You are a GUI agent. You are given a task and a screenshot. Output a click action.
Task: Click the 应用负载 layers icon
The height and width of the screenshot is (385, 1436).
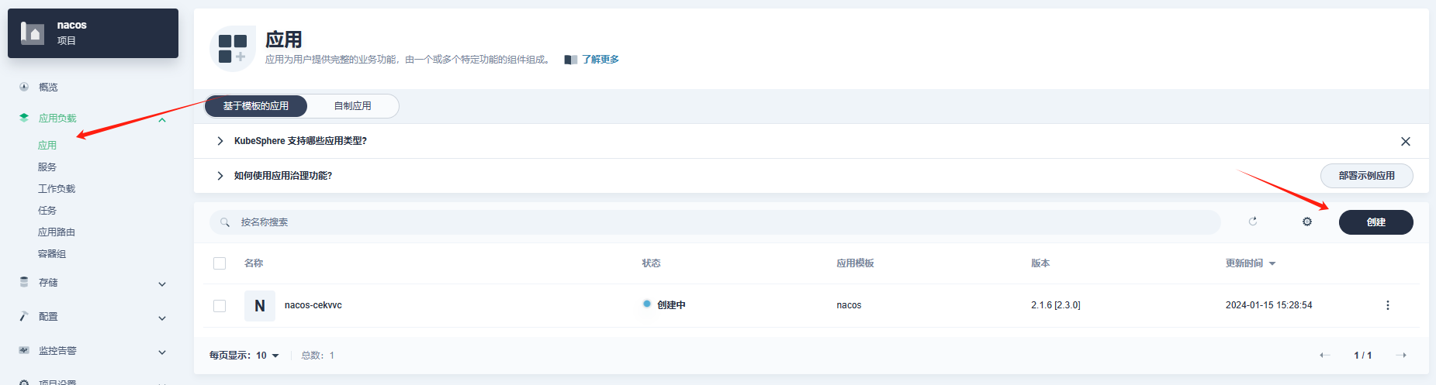pos(24,118)
